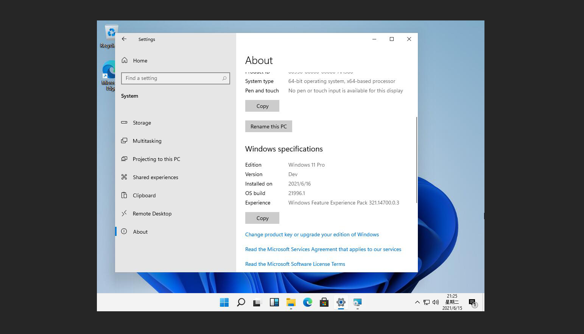Click the "About" page heading
The width and height of the screenshot is (584, 334).
tap(259, 61)
